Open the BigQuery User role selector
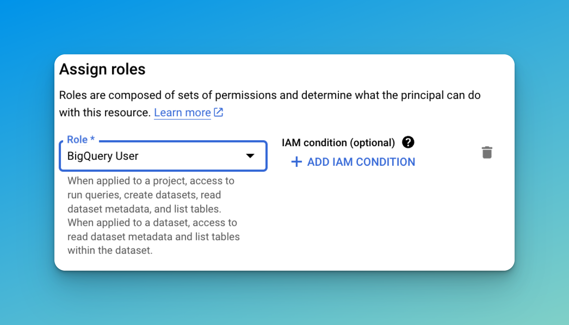This screenshot has width=569, height=325. pos(163,156)
